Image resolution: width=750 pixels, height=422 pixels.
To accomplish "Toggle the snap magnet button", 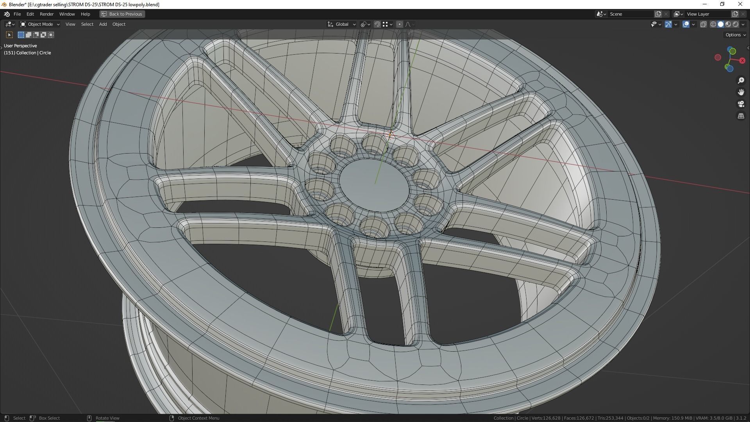I will click(377, 24).
